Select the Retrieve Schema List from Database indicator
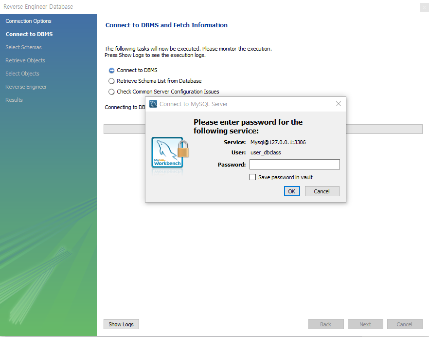Viewport: 429px width, 337px height. (111, 81)
